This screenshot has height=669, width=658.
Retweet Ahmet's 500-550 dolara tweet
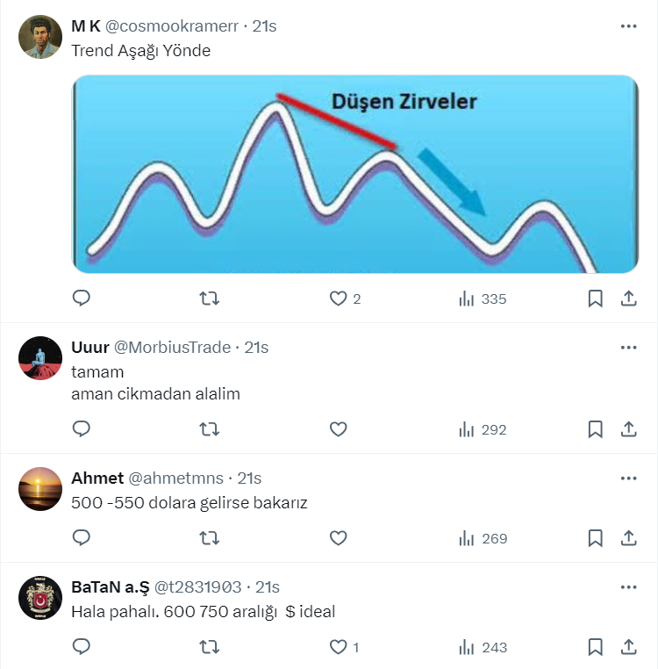[x=210, y=538]
